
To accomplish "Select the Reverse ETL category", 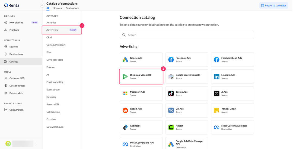I will pyautogui.click(x=53, y=104).
